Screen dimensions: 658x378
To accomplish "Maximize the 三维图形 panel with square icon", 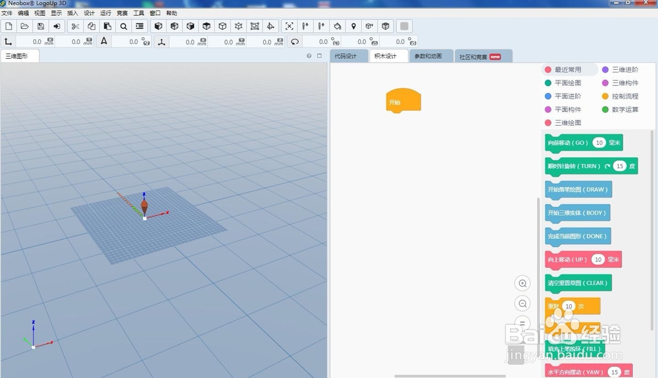I will 319,55.
